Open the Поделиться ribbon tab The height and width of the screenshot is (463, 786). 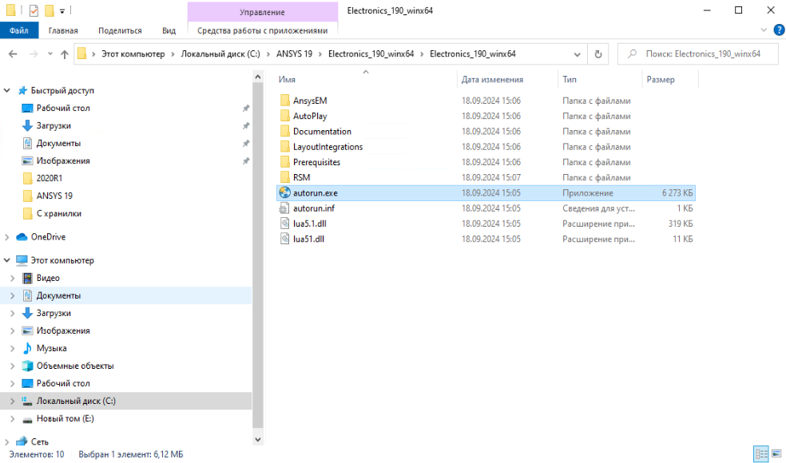click(x=120, y=30)
